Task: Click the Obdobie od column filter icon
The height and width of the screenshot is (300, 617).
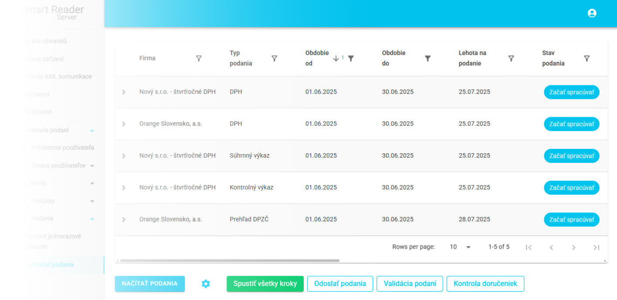Action: coord(351,58)
